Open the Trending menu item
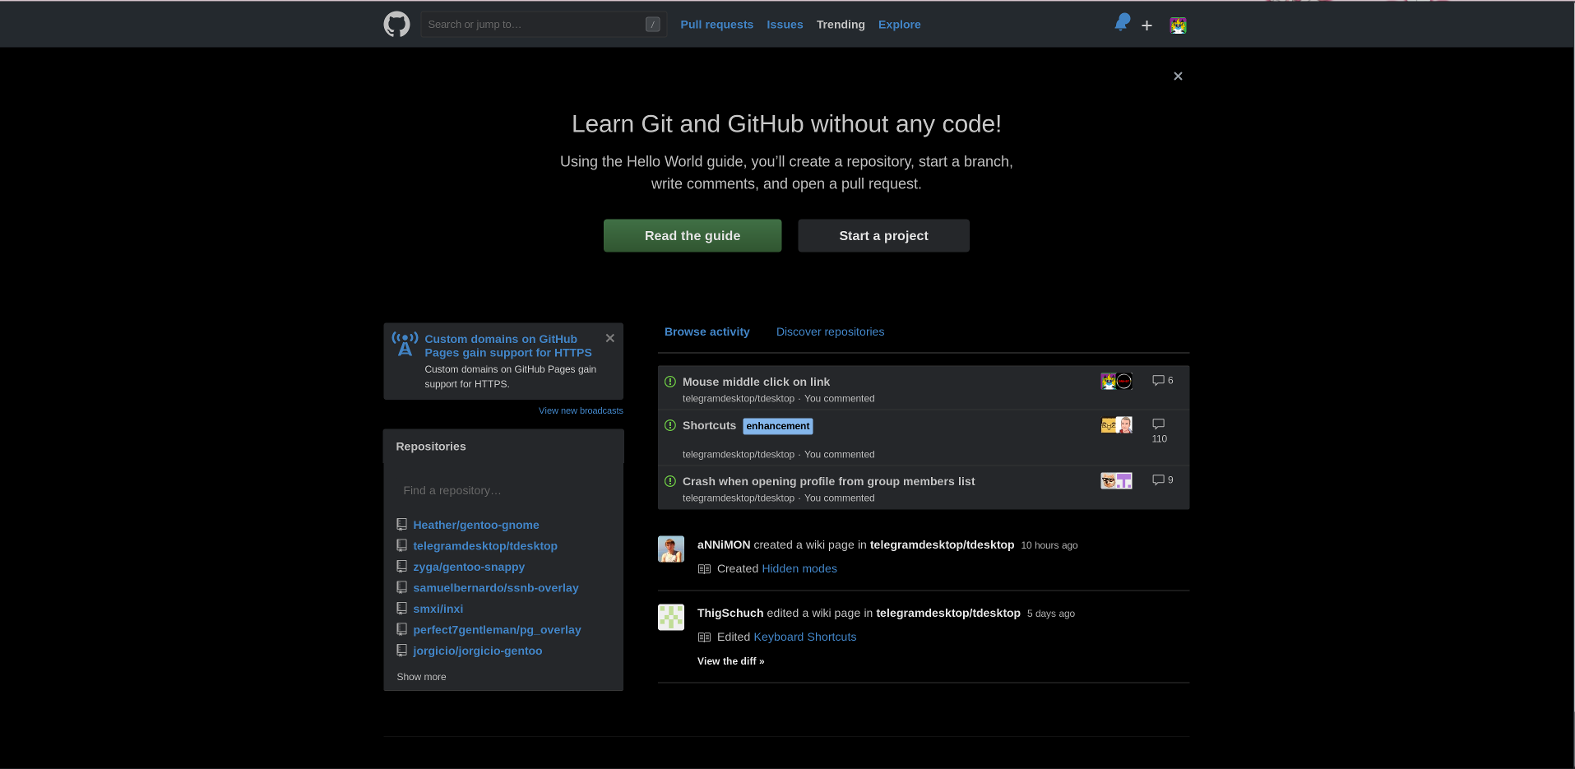 pyautogui.click(x=840, y=25)
